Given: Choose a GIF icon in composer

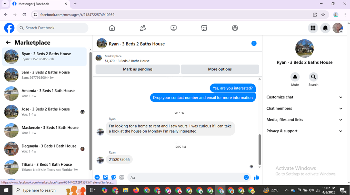Looking at the screenshot, I should [x=122, y=177].
